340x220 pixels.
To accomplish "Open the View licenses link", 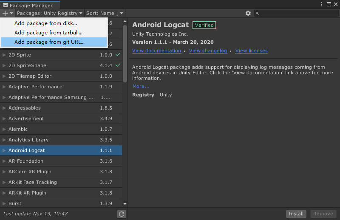I will (x=251, y=51).
